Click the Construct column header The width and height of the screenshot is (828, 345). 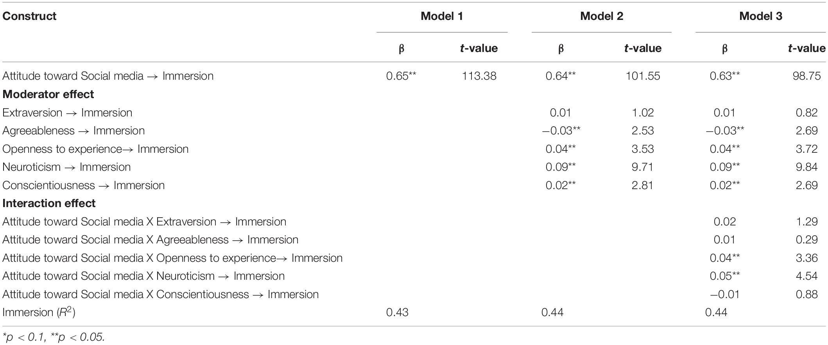pos(29,16)
